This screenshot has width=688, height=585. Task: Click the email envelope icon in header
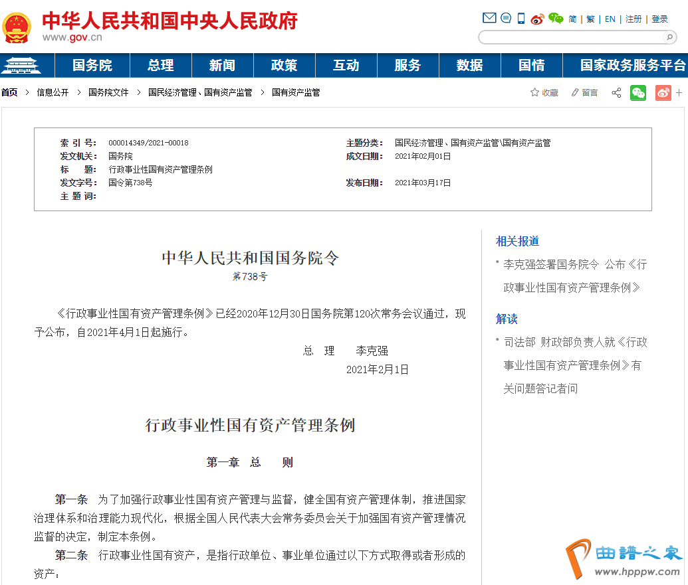[x=489, y=19]
